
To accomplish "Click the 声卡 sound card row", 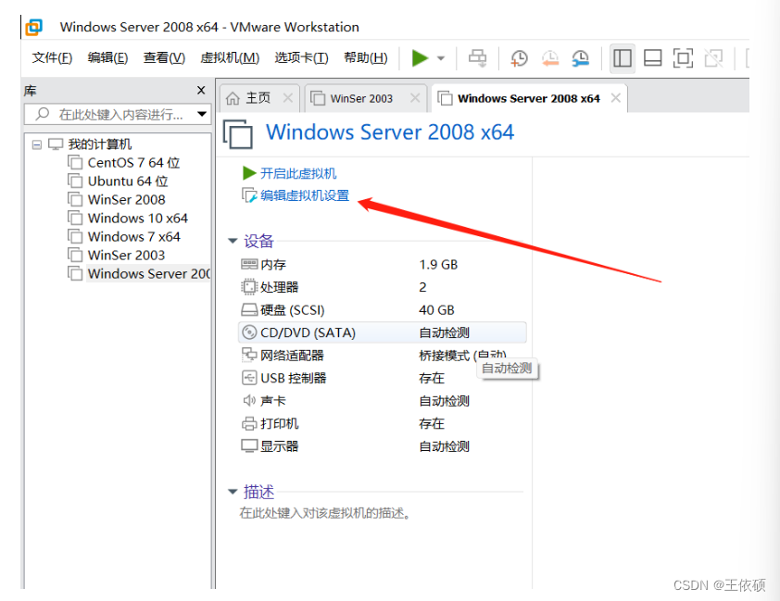I will click(382, 401).
